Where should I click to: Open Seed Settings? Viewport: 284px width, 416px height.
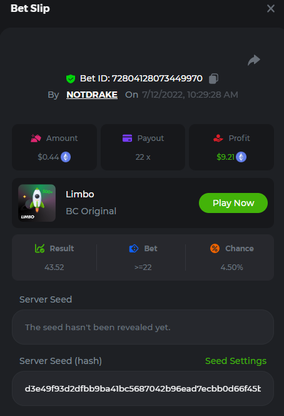click(236, 361)
